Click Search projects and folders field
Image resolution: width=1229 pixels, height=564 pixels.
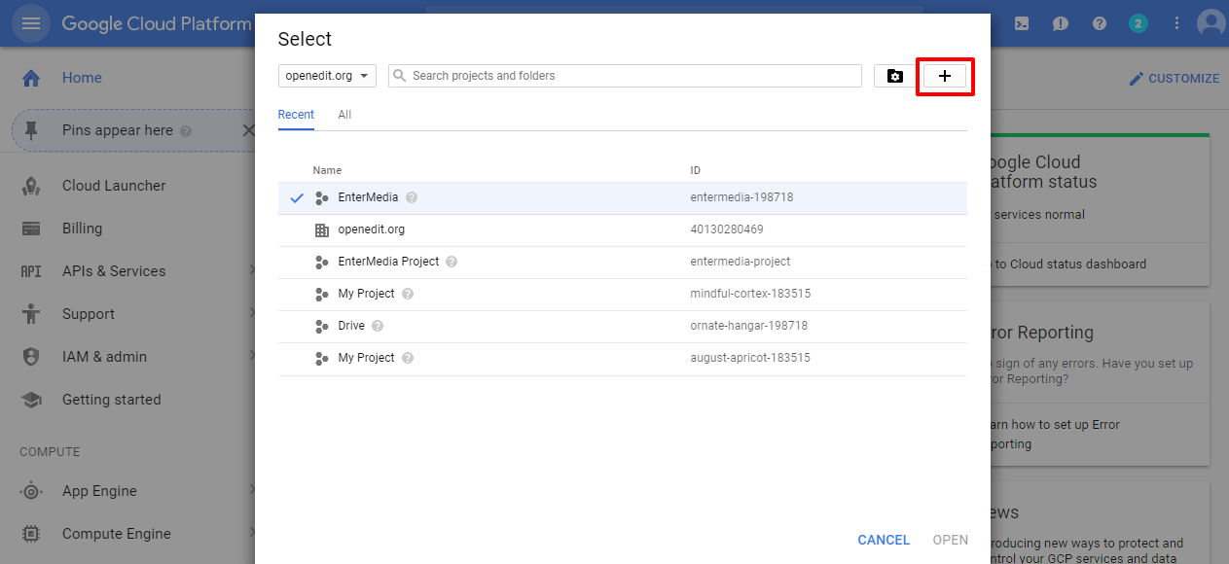pyautogui.click(x=625, y=76)
